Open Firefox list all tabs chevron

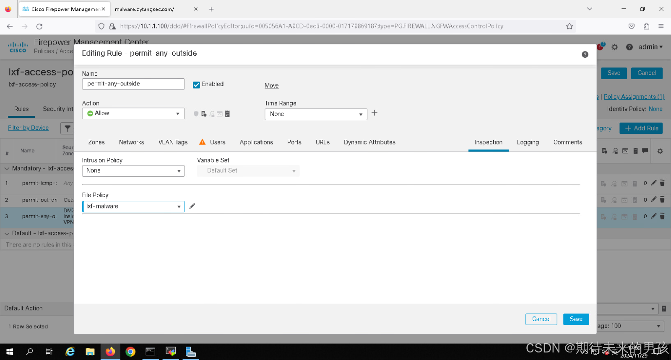click(x=590, y=9)
